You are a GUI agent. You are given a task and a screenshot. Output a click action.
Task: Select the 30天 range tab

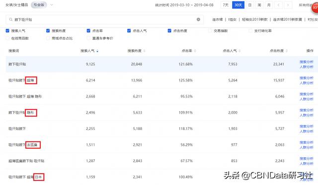coord(238,5)
